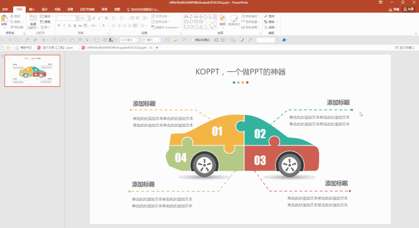Screen dimensions: 419x228
Task: Click the warning triangle icon beside Share
Action: click(390, 10)
